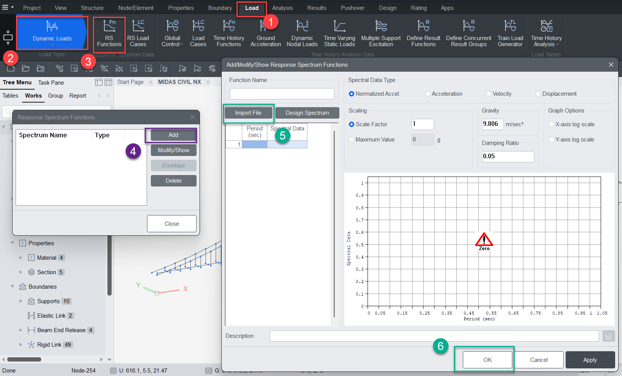Click the Open Project folder icon
The height and width of the screenshot is (376, 622).
[26, 69]
